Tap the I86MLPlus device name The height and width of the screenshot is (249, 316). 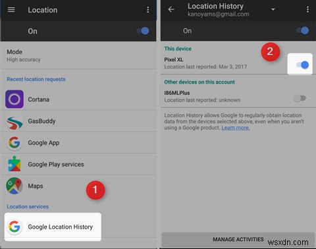coord(177,93)
